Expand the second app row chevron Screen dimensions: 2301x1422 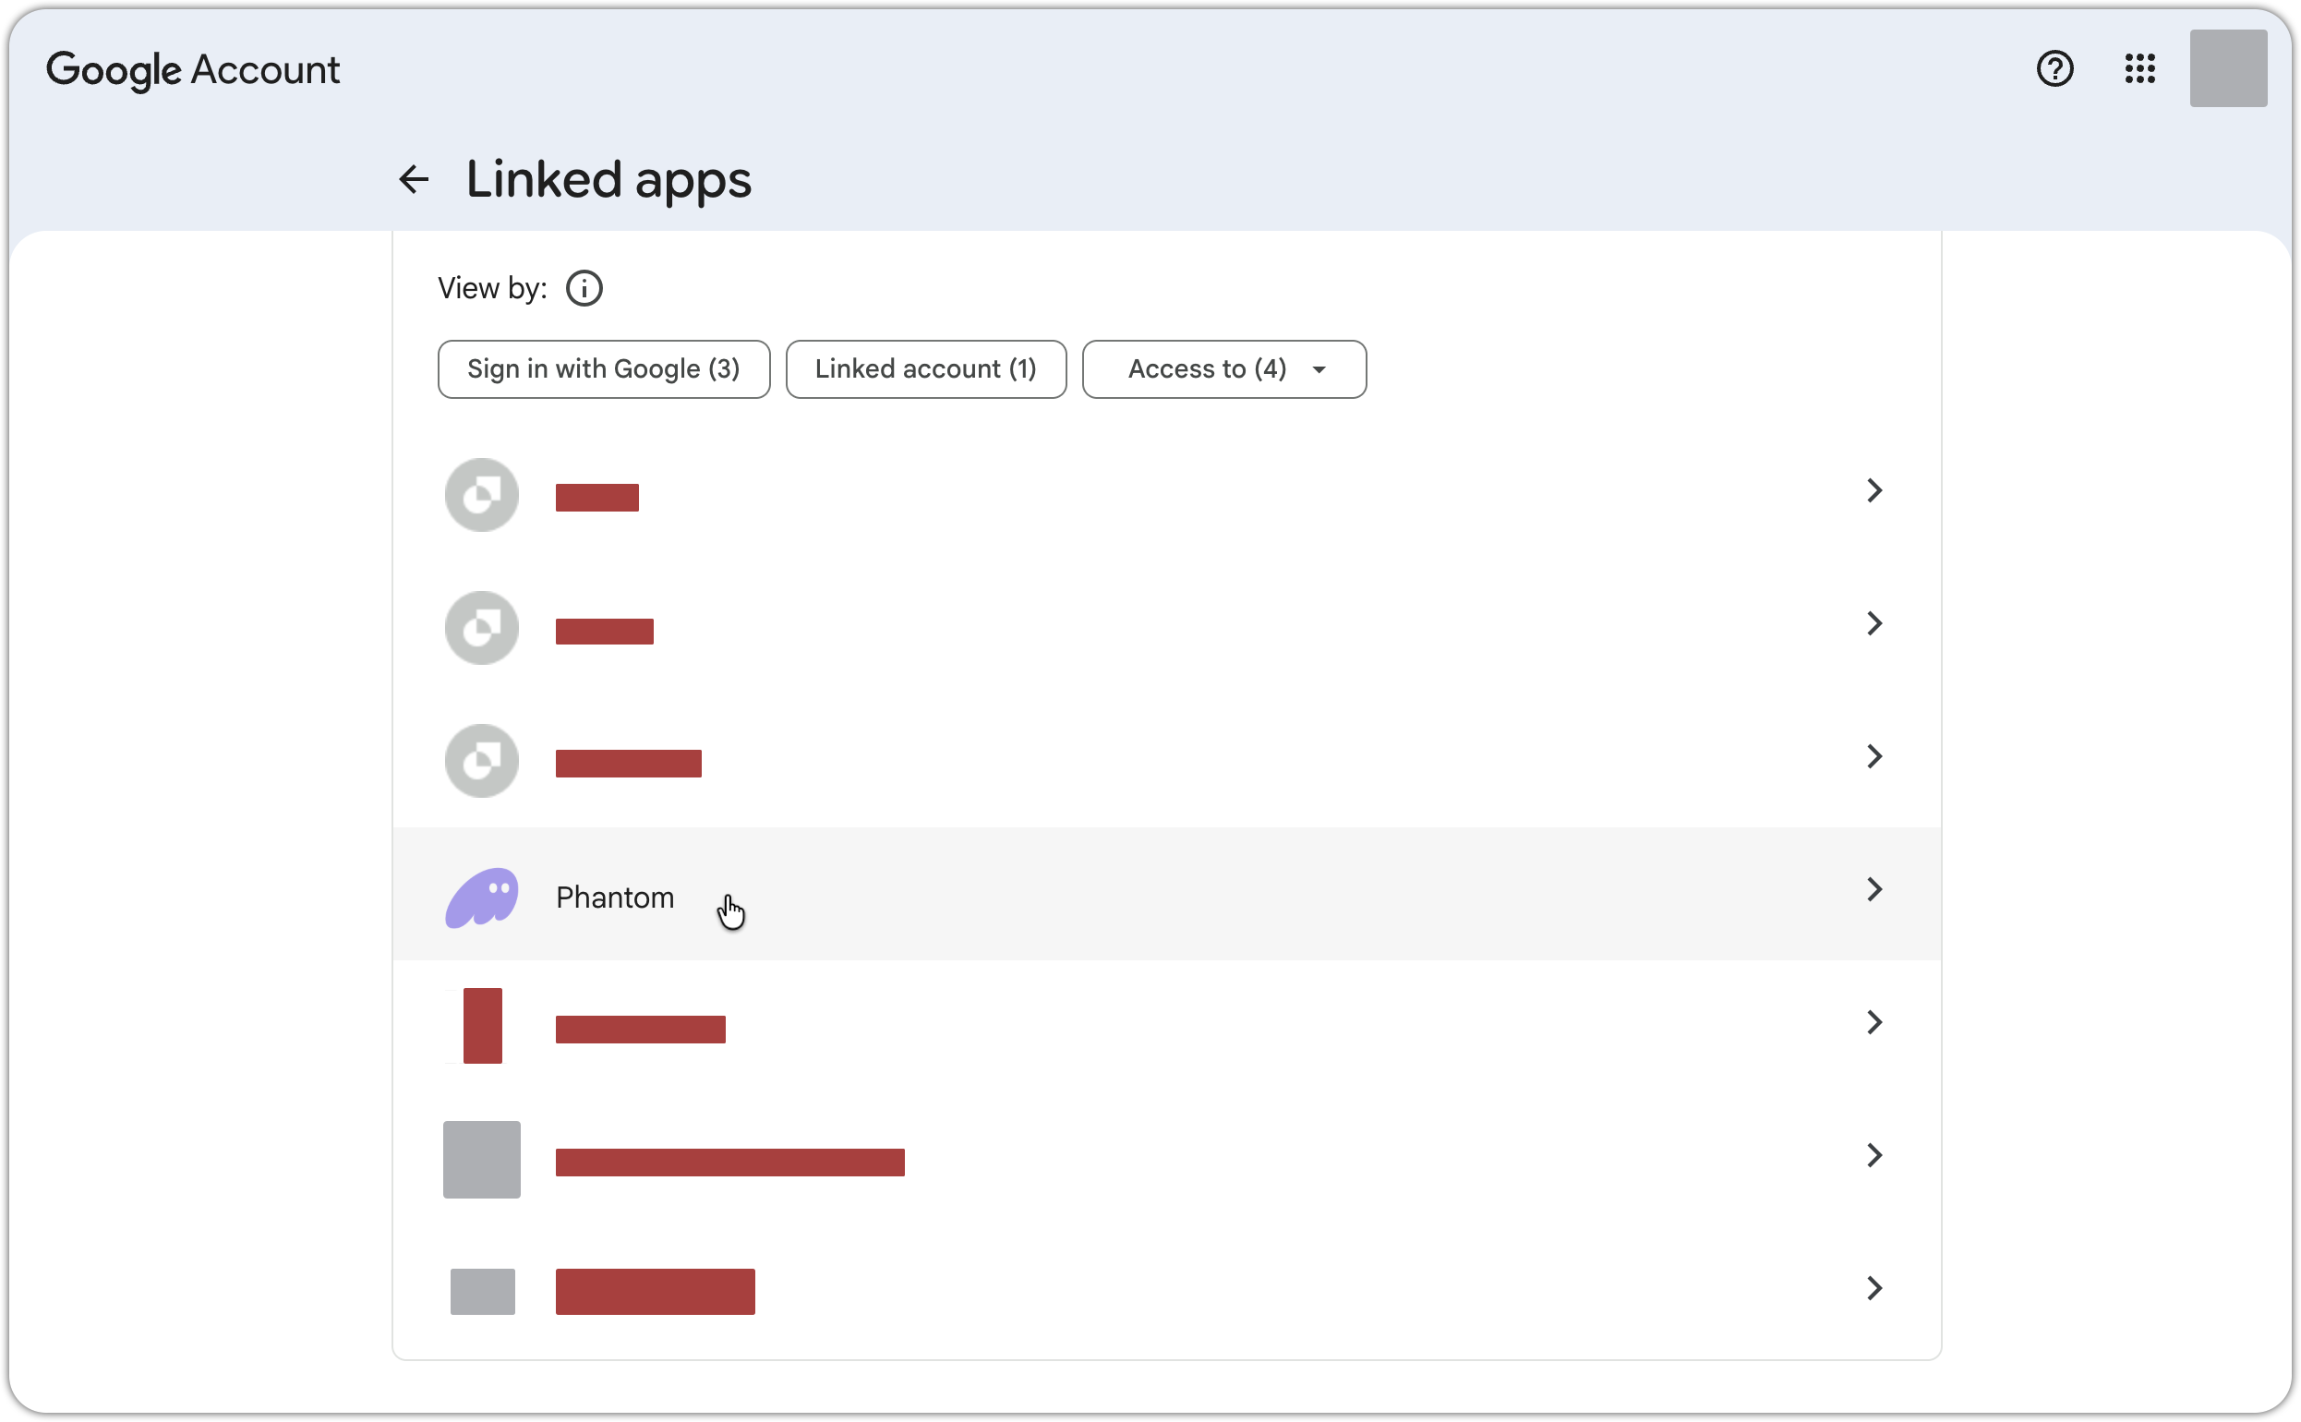tap(1873, 622)
